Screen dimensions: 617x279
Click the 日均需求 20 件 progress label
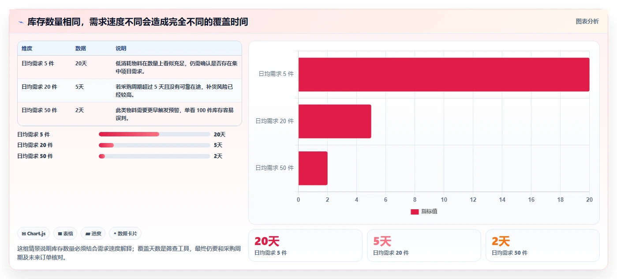point(35,145)
